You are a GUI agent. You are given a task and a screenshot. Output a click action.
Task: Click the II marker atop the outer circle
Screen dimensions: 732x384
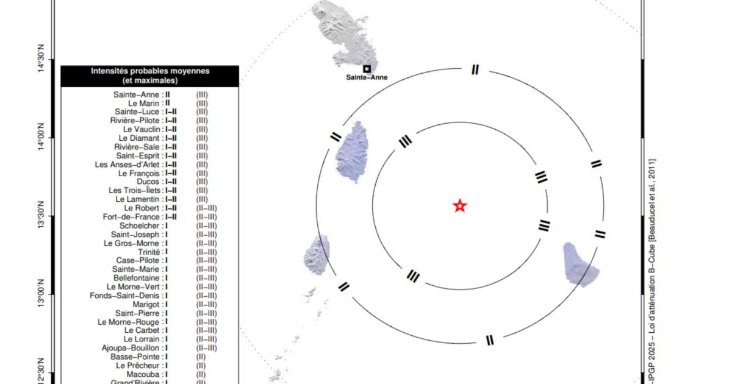[475, 70]
